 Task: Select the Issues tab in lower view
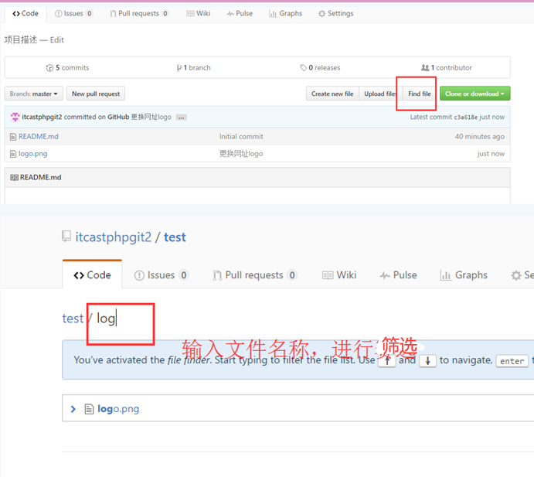click(162, 275)
